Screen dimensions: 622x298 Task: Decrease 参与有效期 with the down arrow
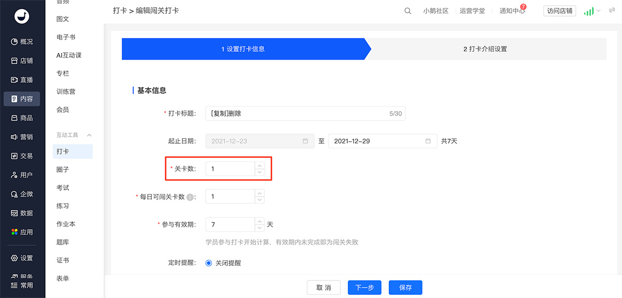coord(260,228)
